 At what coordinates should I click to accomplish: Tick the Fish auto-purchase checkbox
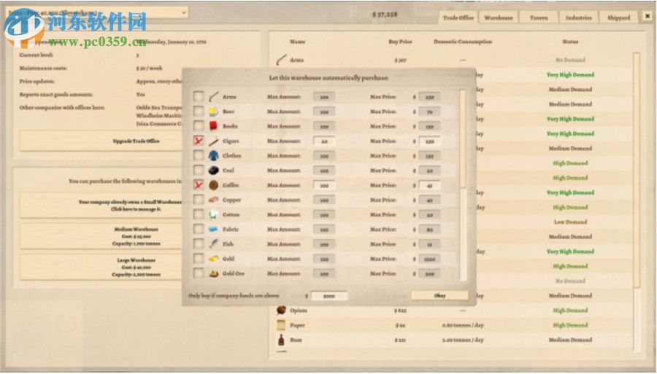coord(199,244)
